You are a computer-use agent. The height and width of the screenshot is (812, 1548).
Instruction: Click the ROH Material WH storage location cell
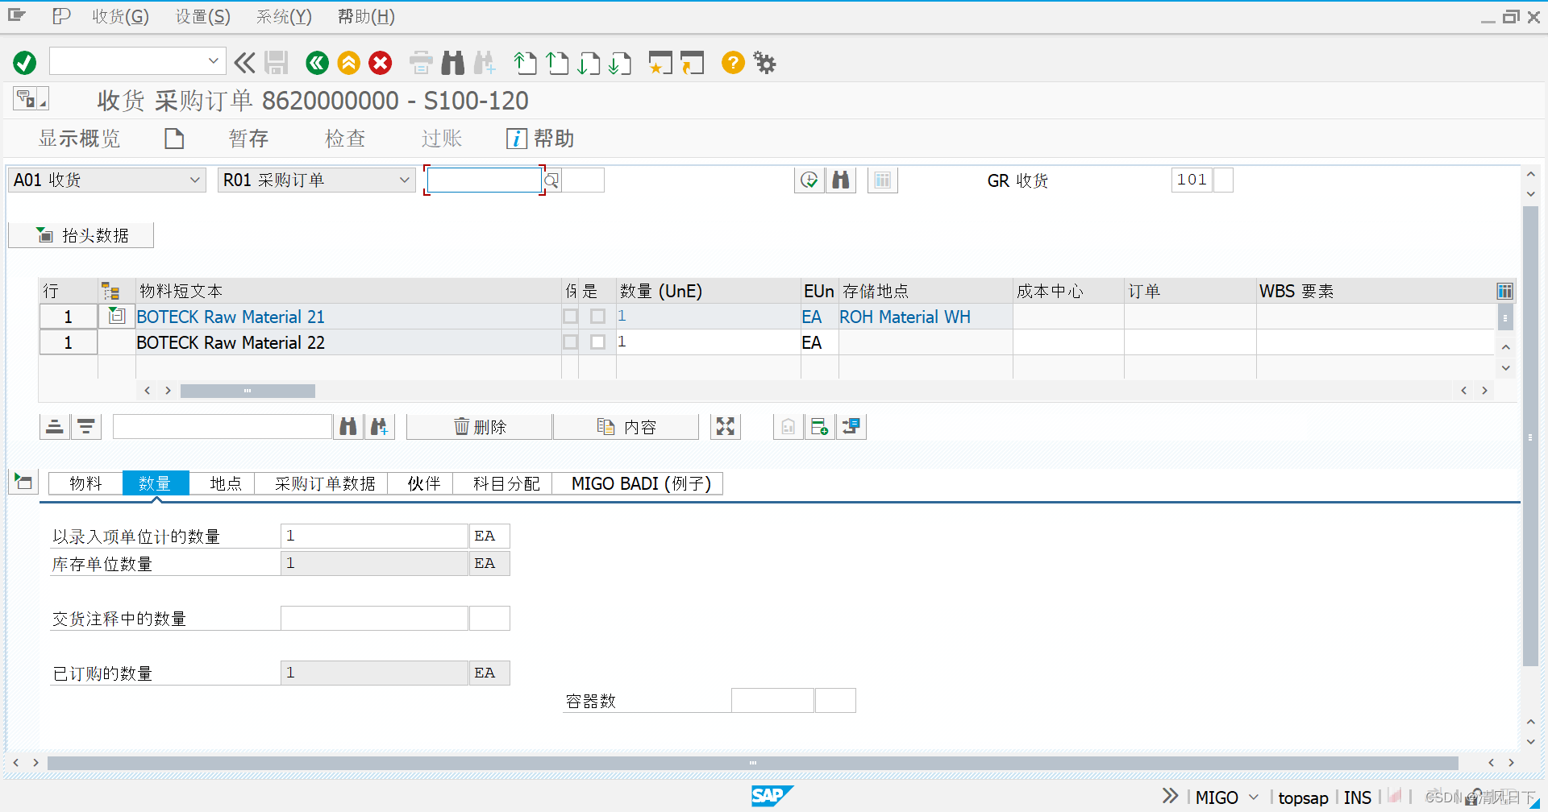tap(926, 317)
